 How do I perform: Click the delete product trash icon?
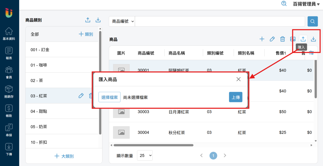point(283,39)
